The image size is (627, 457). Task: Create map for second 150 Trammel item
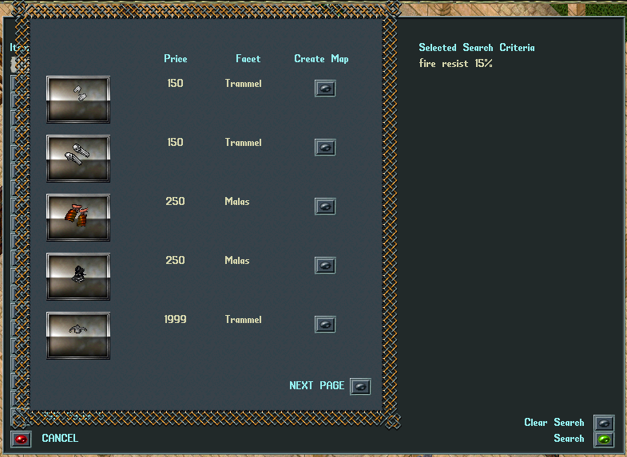pyautogui.click(x=325, y=148)
